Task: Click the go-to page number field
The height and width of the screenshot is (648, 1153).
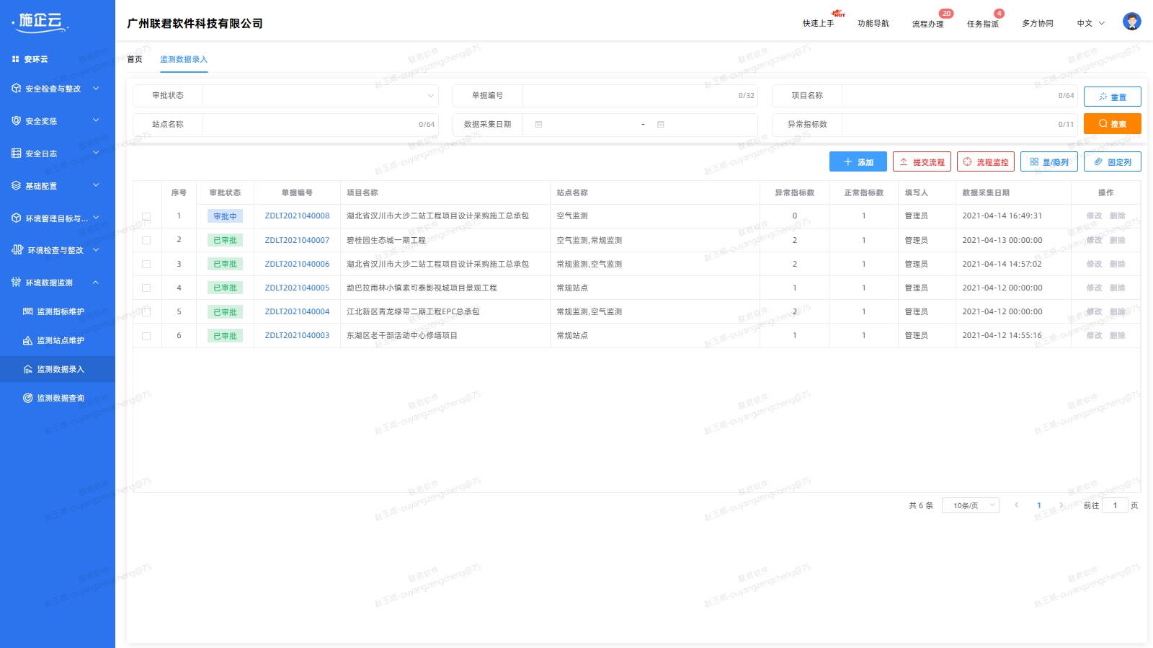Action: pyautogui.click(x=1115, y=505)
